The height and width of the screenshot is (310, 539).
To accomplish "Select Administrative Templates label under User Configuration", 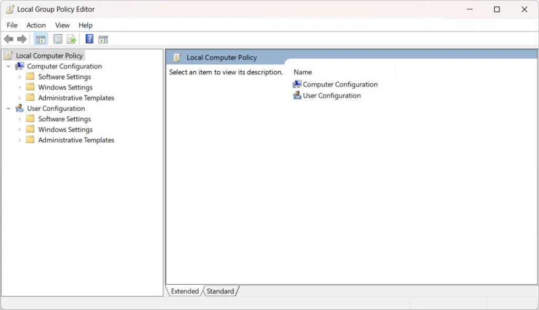I will [x=76, y=140].
